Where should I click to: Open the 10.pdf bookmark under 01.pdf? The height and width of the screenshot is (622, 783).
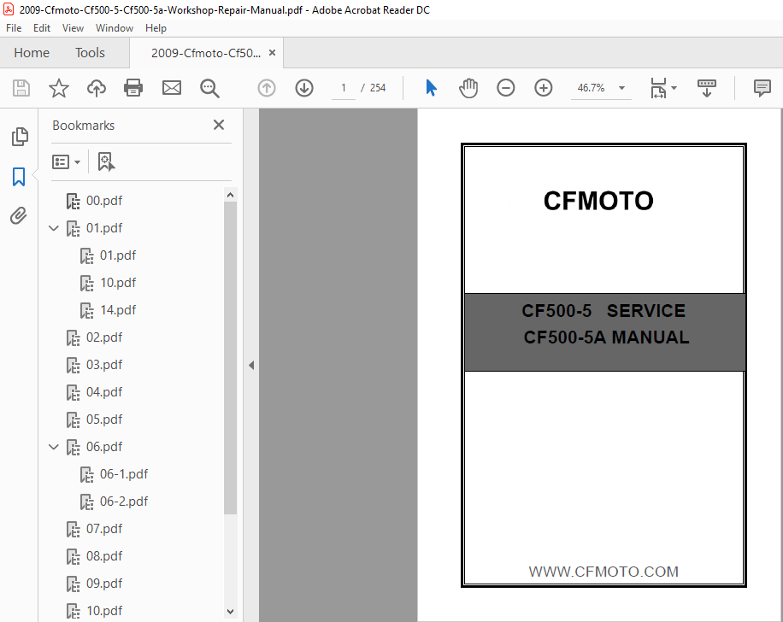coord(118,283)
